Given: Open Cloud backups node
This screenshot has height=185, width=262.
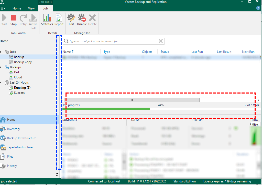Looking at the screenshot, I should 18,77.
